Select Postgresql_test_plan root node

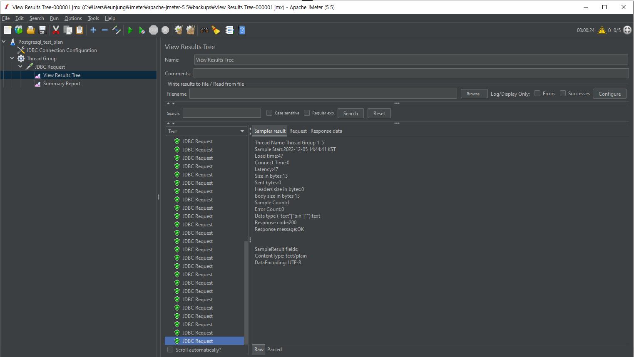pyautogui.click(x=40, y=42)
